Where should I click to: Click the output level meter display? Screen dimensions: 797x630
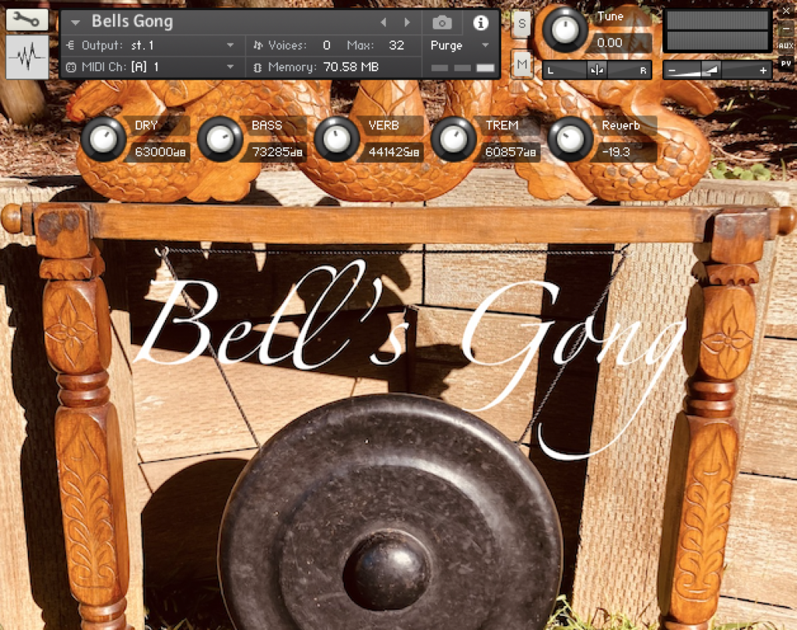click(x=717, y=30)
